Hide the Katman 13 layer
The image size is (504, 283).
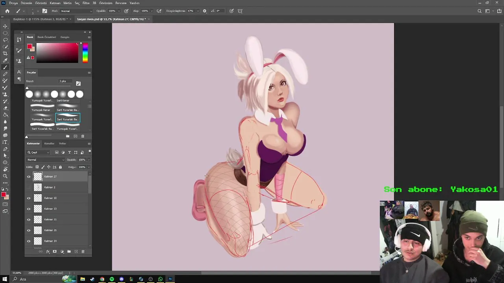coord(28,209)
